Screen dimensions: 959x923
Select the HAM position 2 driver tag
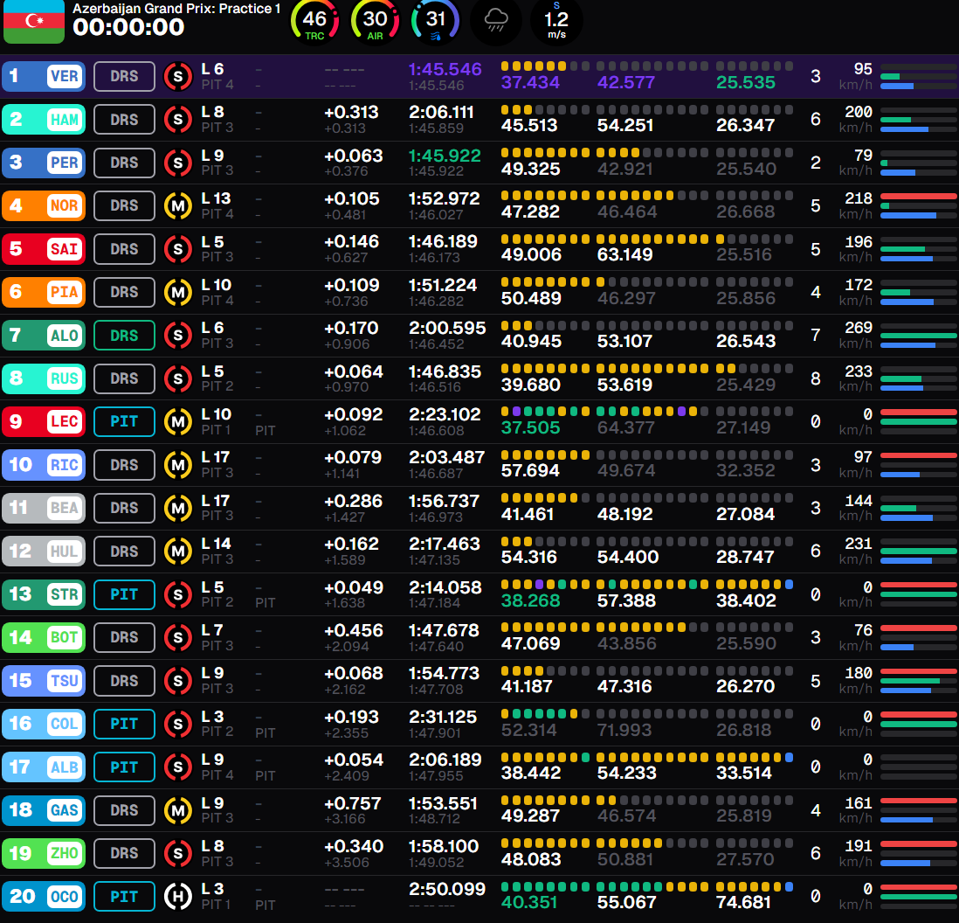44,120
